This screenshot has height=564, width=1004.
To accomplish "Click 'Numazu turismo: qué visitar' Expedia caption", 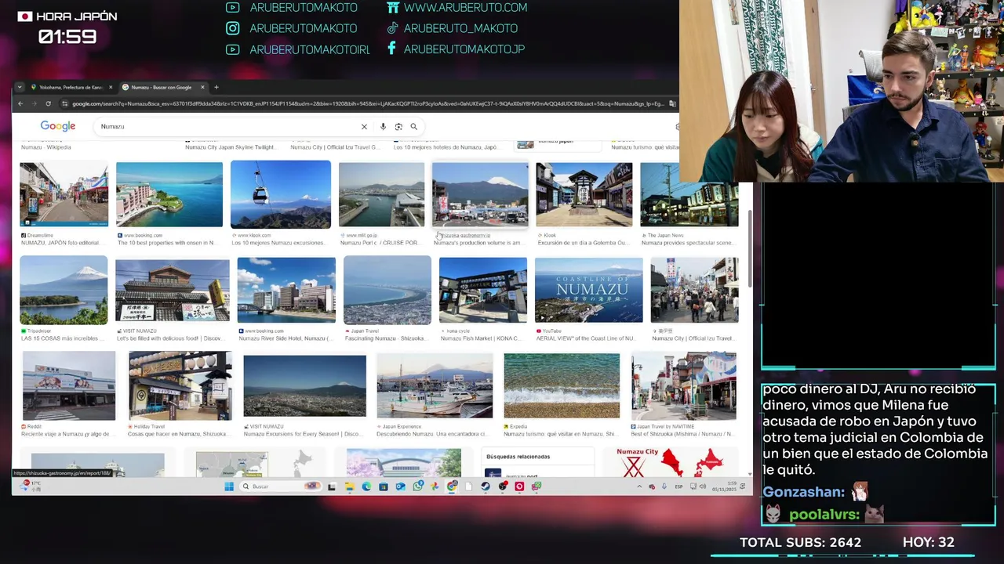I will pyautogui.click(x=562, y=434).
